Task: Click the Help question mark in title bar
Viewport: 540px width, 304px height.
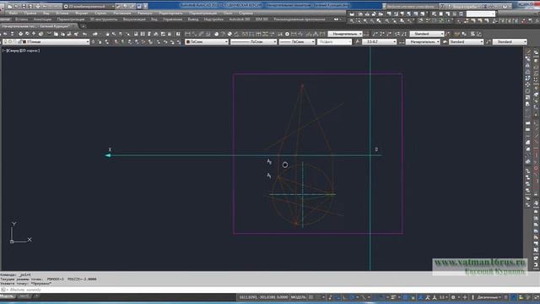Action: (x=505, y=6)
